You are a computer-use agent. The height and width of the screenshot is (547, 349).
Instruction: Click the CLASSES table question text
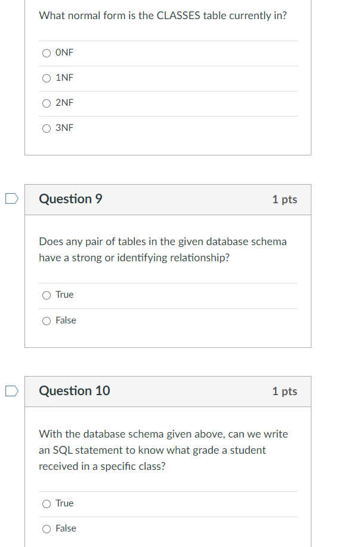162,16
